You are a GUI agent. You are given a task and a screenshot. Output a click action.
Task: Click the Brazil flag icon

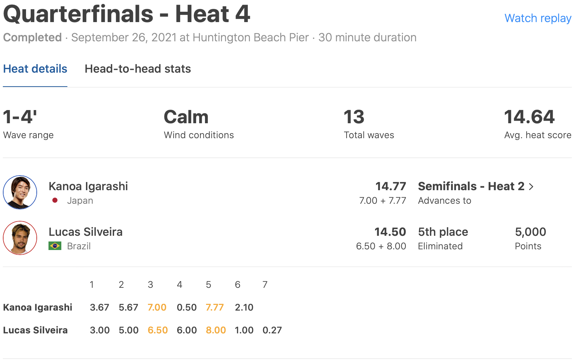pos(55,246)
